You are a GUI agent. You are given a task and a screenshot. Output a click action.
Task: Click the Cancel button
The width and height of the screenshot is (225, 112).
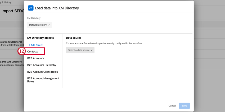[172, 106]
